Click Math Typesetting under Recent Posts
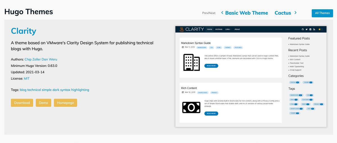This screenshot has width=337, height=143. pos(297,67)
